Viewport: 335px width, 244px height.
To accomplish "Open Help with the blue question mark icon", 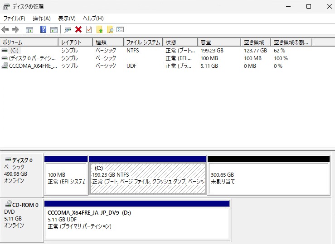I will pyautogui.click(x=43, y=29).
